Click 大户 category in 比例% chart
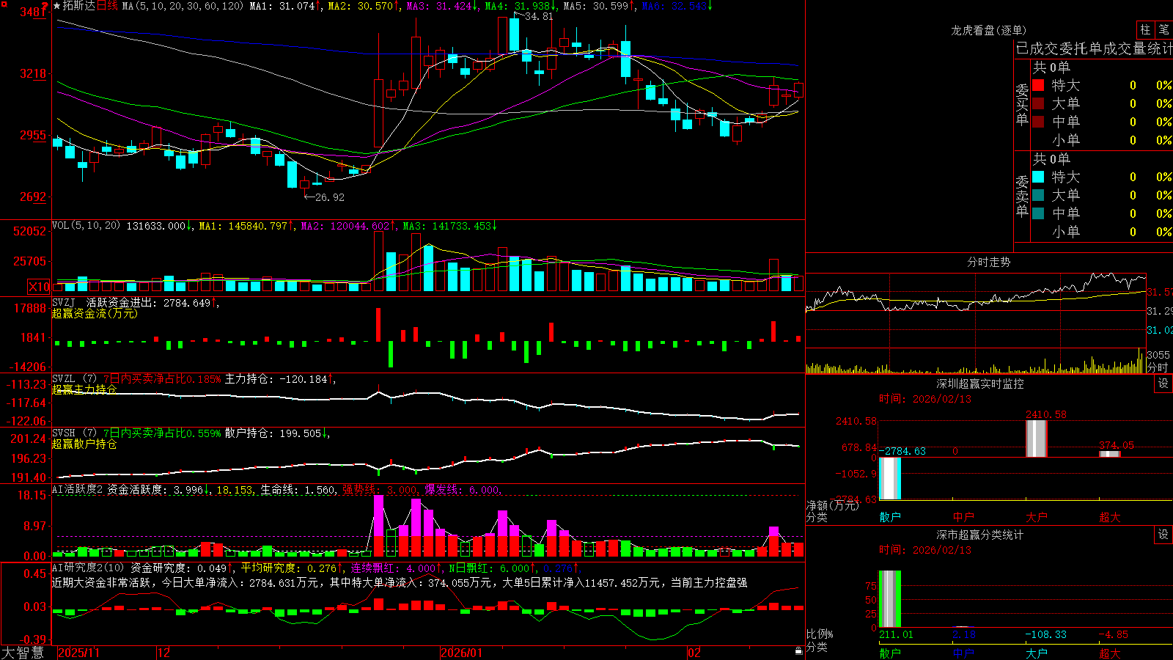The width and height of the screenshot is (1173, 660). [1037, 653]
